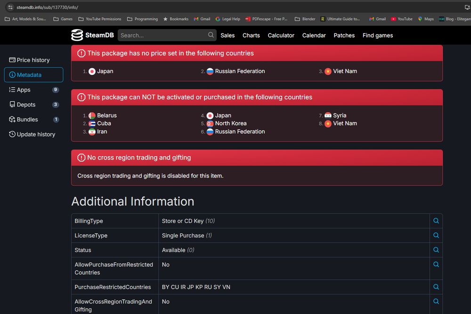Open the Bookmarks star folder

[x=176, y=19]
